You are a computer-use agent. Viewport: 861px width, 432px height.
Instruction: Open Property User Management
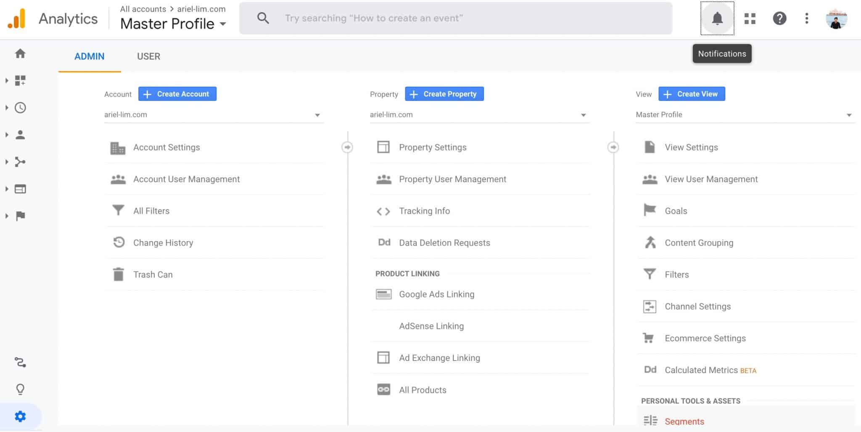pyautogui.click(x=480, y=179)
